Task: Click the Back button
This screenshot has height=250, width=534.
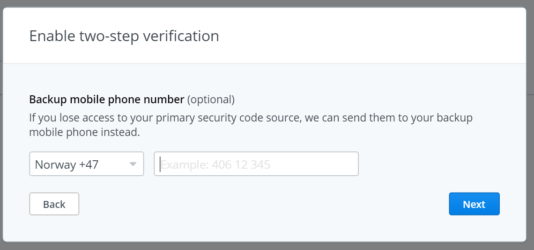Action: [54, 204]
